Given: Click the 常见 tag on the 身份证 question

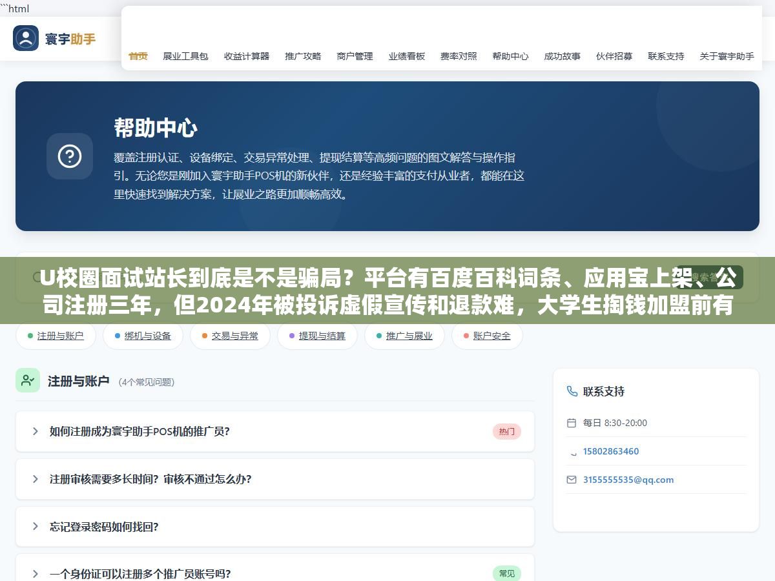Looking at the screenshot, I should pos(507,573).
